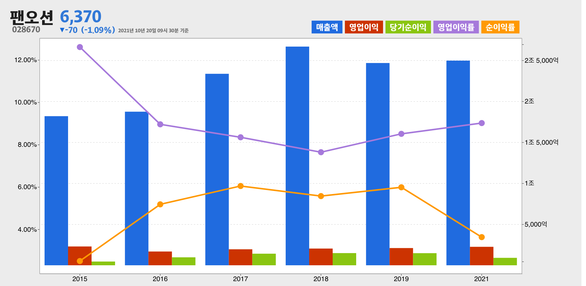The height and width of the screenshot is (286, 586).
Task: Toggle the 당기순이익 legend button
Action: point(408,27)
